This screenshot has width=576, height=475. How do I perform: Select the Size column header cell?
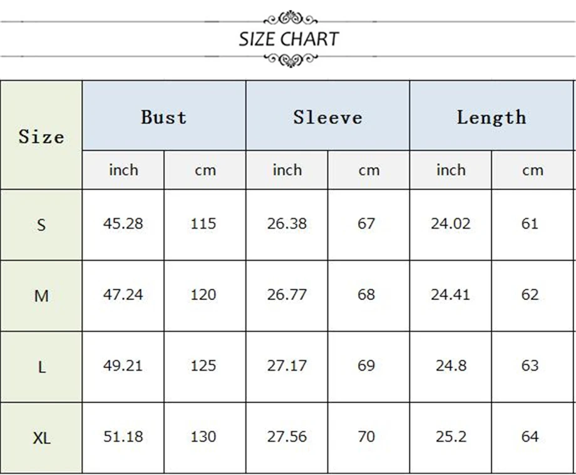[x=41, y=135]
